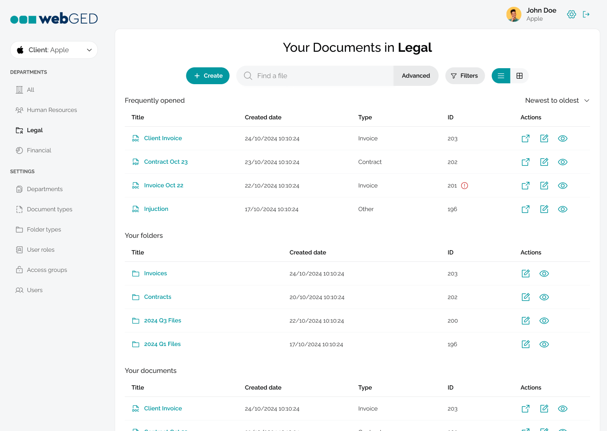Open Folder types settings

pos(39,229)
